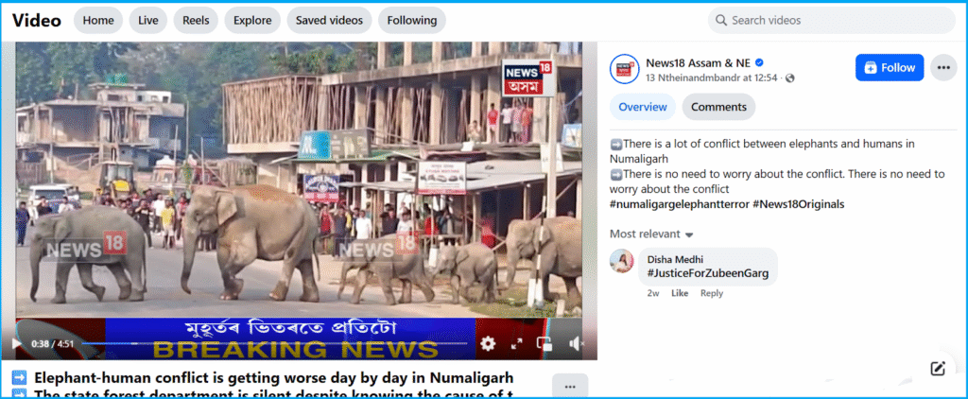Open video settings gear
Viewport: 968px width, 399px height.
pos(488,344)
